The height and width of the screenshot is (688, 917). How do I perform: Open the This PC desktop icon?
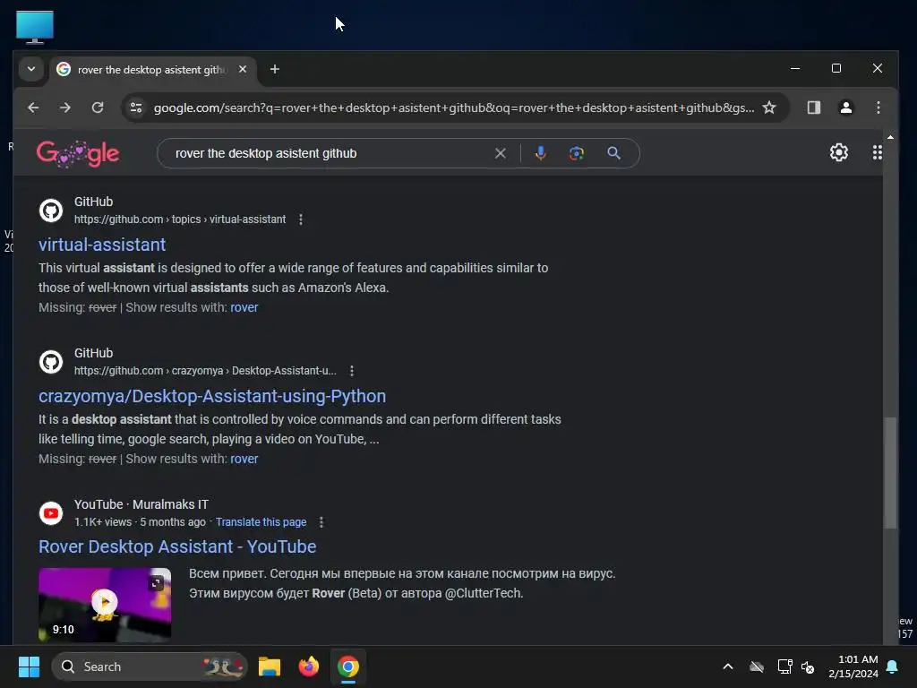coord(35,27)
